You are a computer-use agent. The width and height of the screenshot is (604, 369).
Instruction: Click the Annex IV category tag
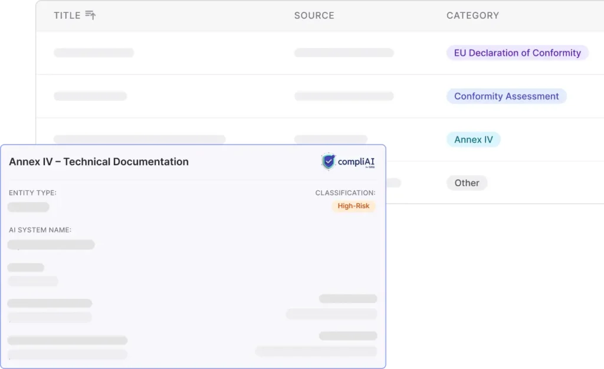coord(473,140)
